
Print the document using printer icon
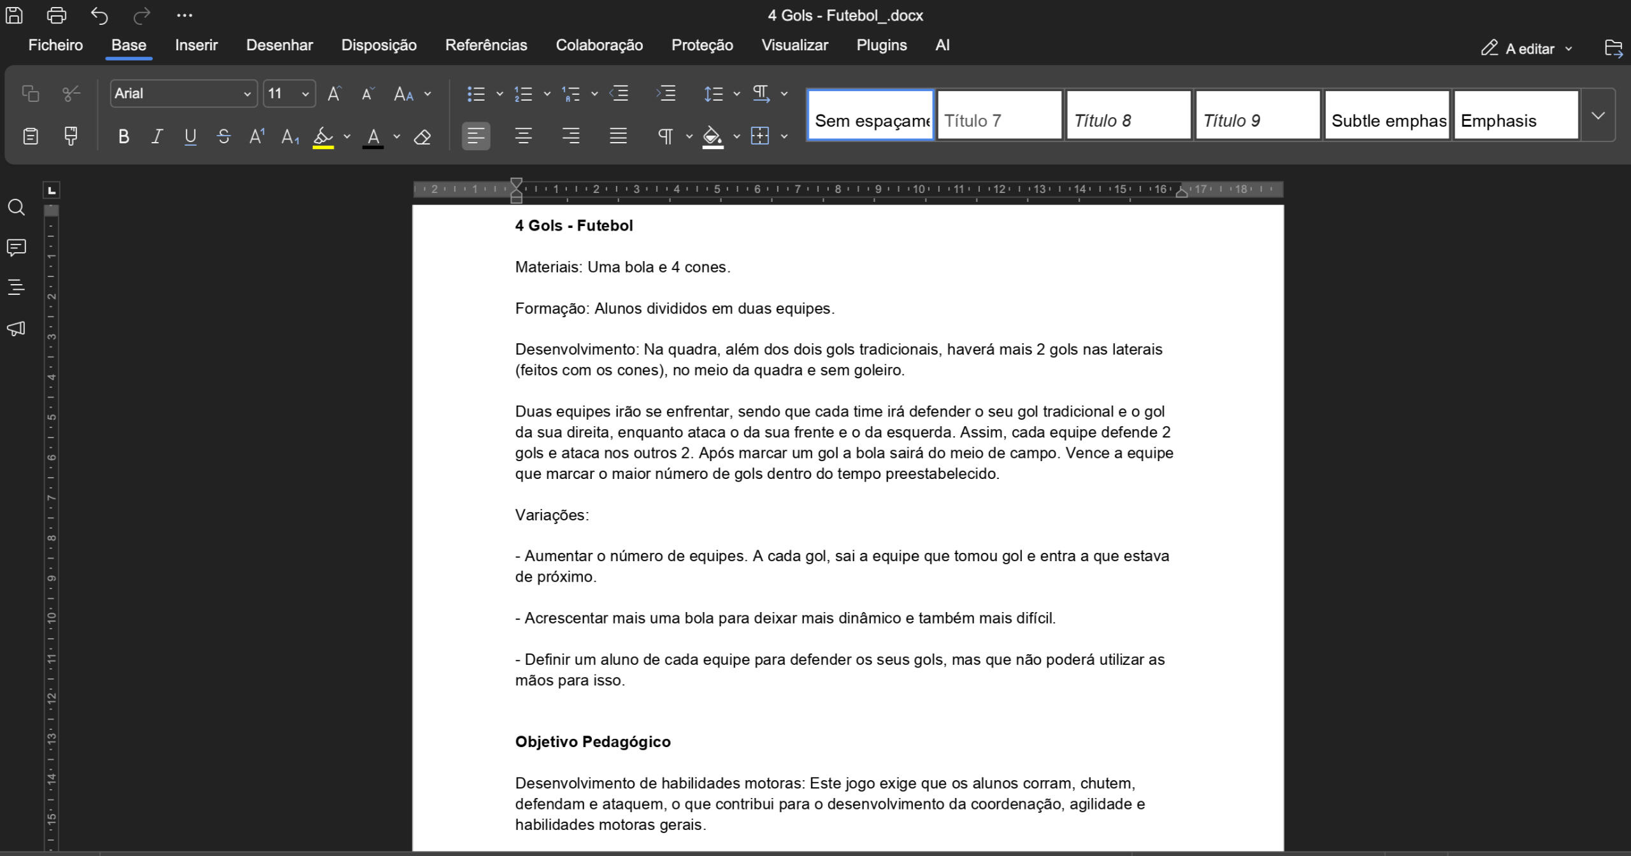pyautogui.click(x=57, y=15)
